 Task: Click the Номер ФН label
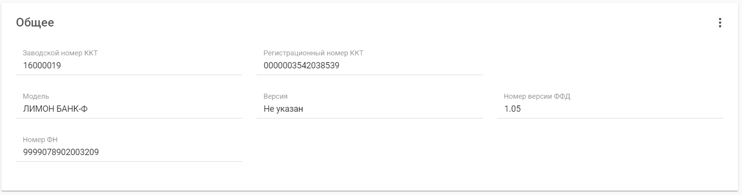40,140
